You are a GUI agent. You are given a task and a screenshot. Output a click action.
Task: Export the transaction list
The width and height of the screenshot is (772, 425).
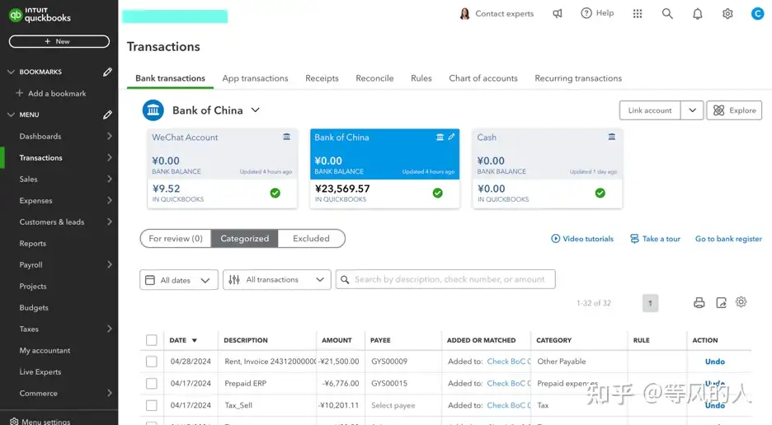pos(722,302)
